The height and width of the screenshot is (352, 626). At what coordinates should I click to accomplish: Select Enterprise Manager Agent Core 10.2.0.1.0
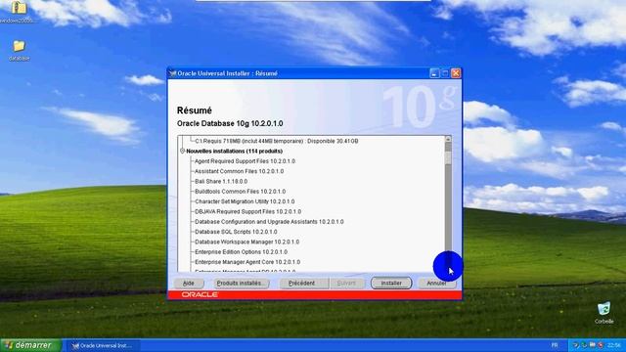tap(247, 262)
